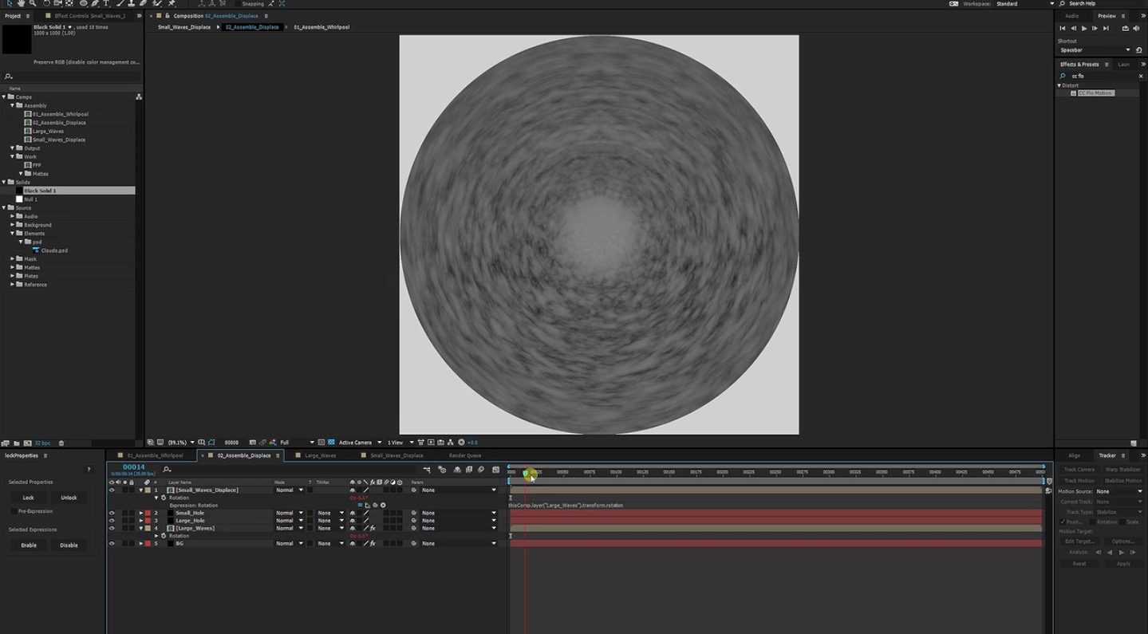Open Graph Editor icon in timeline
1148x634 pixels.
coord(495,470)
